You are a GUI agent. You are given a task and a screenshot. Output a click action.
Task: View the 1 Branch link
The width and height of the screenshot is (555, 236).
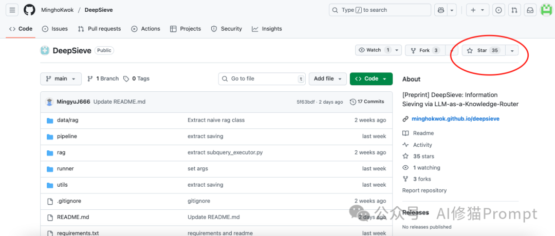(x=103, y=79)
